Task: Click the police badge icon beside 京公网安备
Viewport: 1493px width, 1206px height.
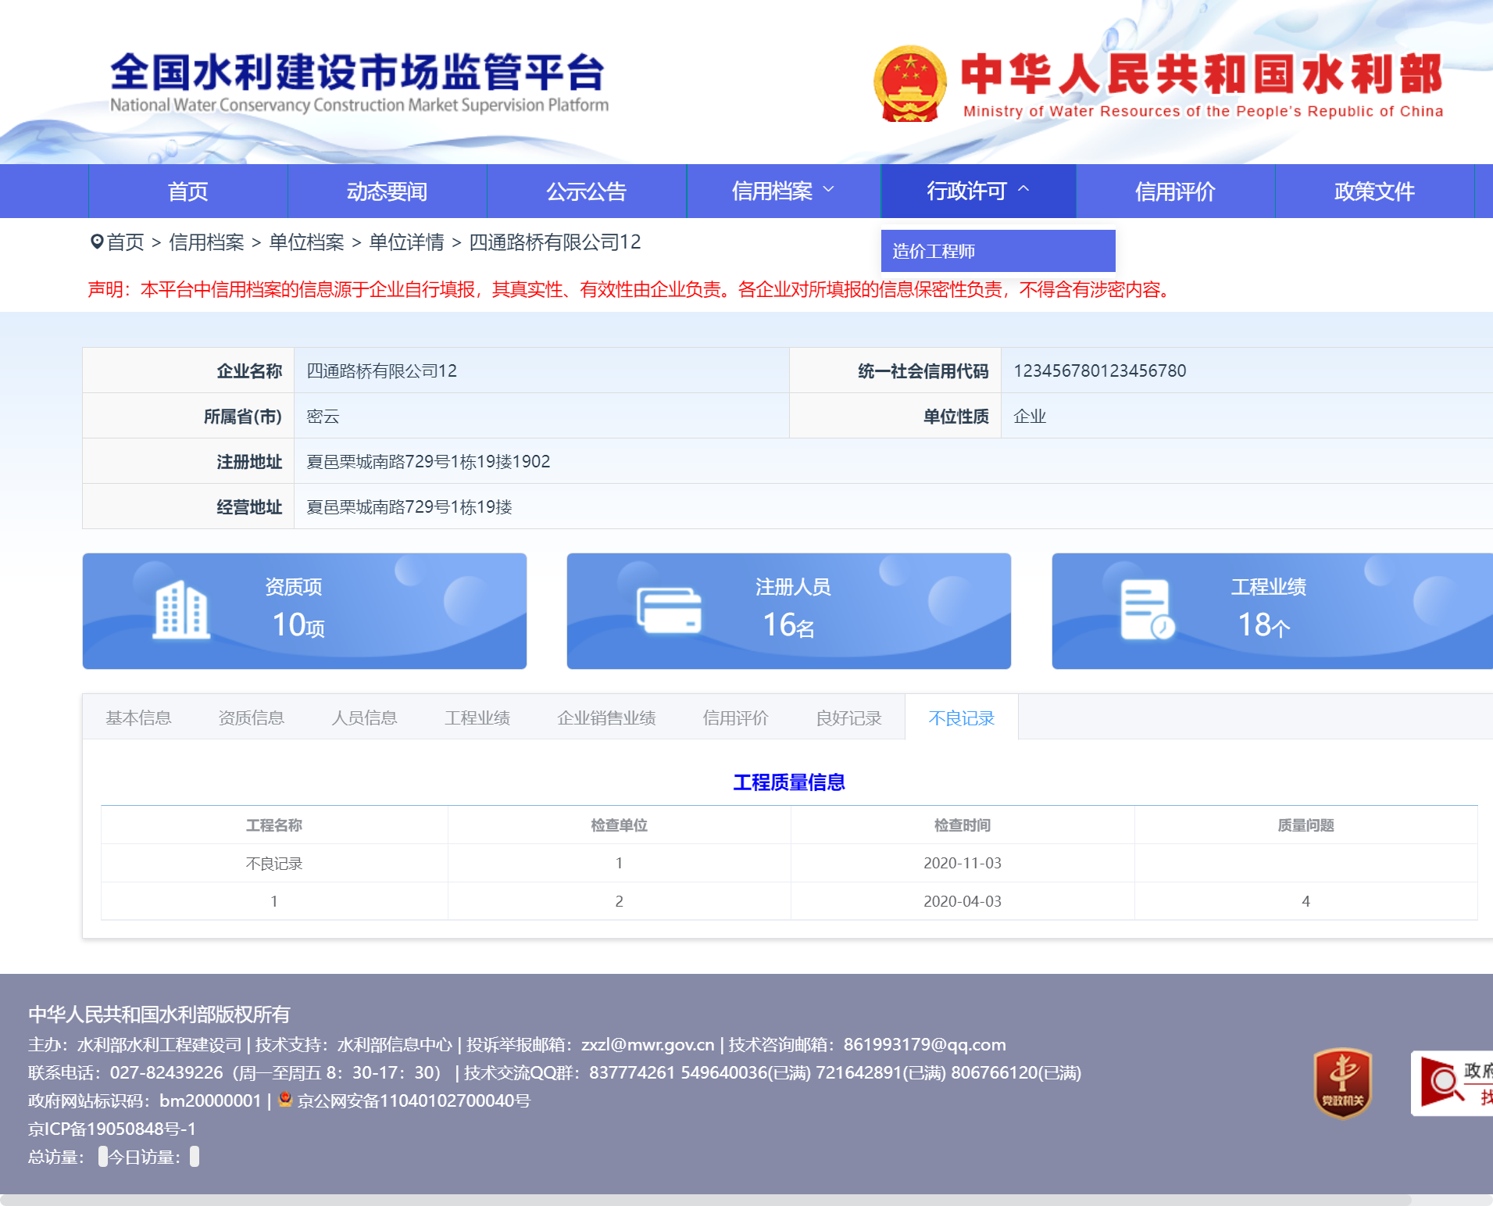Action: (285, 1100)
